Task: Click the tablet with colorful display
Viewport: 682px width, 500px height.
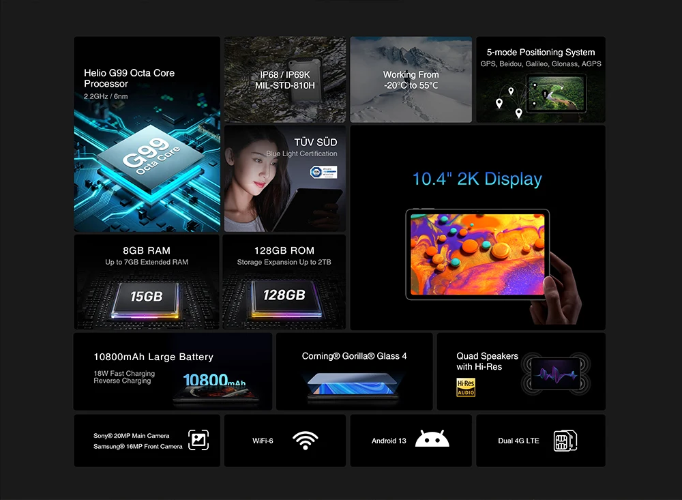Action: tap(477, 254)
